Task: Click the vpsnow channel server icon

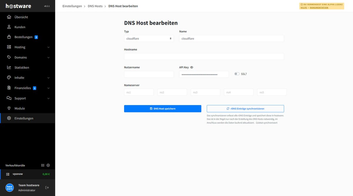Action: (x=8, y=174)
